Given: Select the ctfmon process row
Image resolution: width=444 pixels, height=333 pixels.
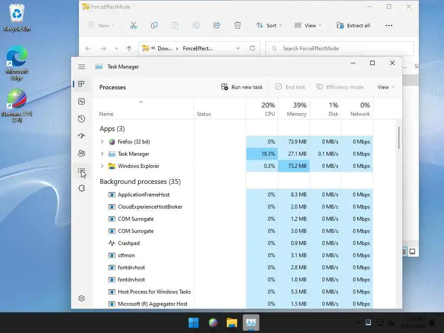Looking at the screenshot, I should (233, 255).
